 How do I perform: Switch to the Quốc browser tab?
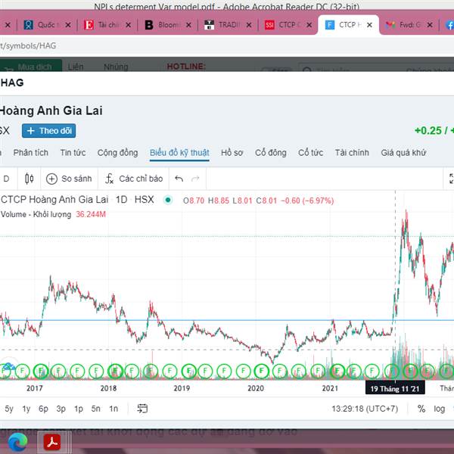pyautogui.click(x=42, y=25)
